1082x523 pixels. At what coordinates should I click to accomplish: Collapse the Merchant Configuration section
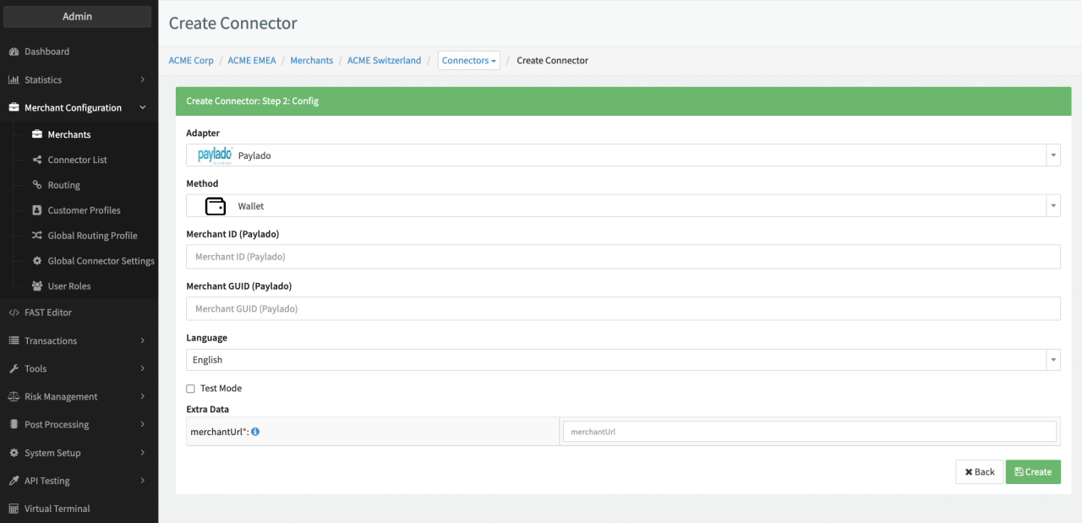click(78, 108)
